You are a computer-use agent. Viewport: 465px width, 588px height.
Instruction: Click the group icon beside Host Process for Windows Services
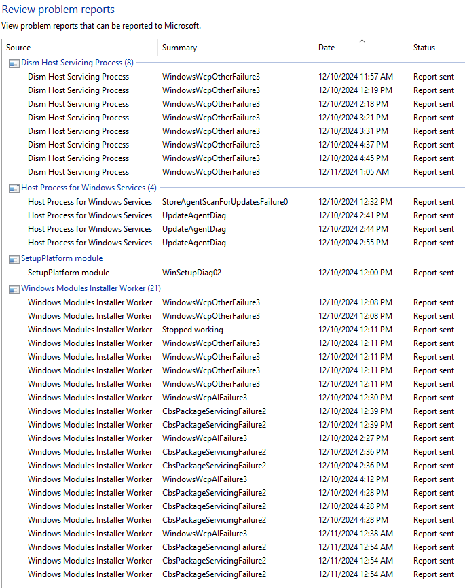(14, 187)
